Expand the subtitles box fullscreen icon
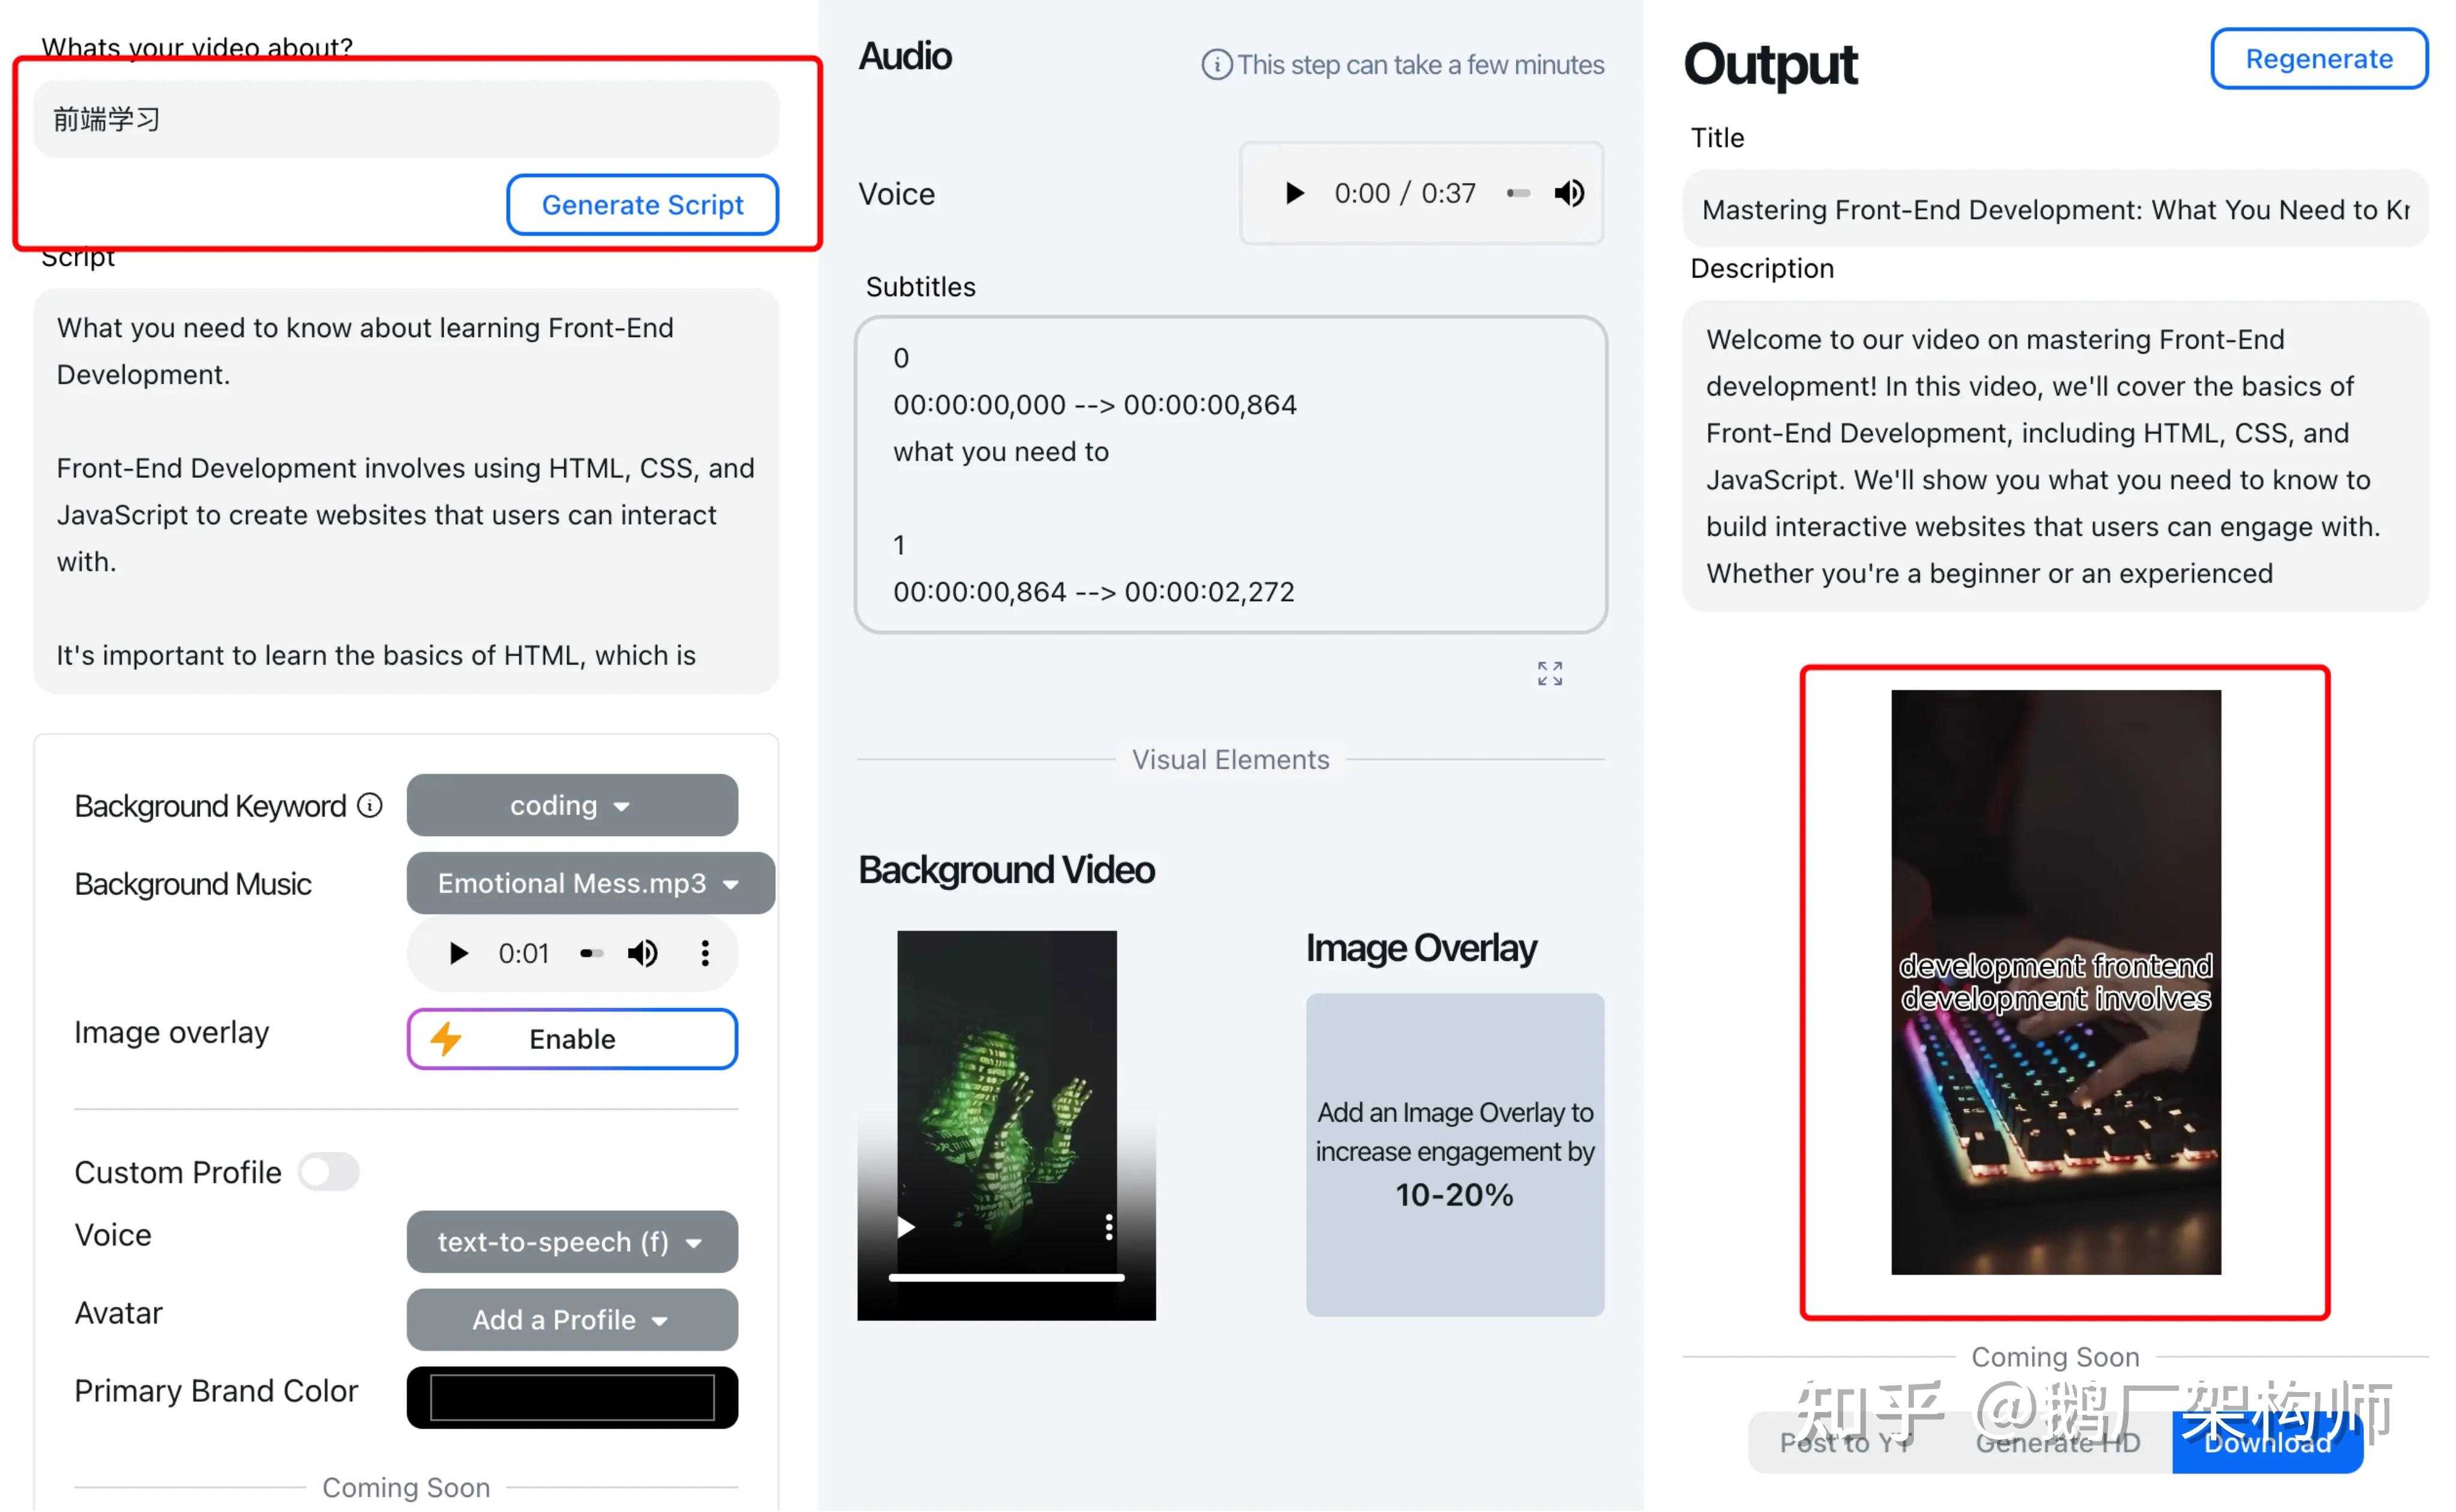The image size is (2456, 1512). (1549, 673)
